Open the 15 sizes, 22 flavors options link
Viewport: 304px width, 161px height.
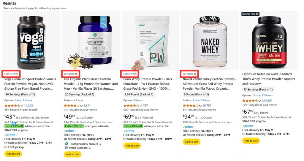point(262,95)
